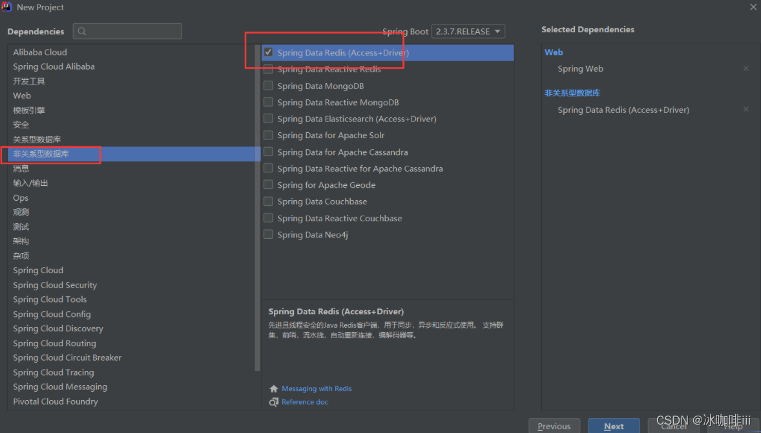Click the 非关系型数据库 header in Selected Dependencies

click(x=572, y=93)
